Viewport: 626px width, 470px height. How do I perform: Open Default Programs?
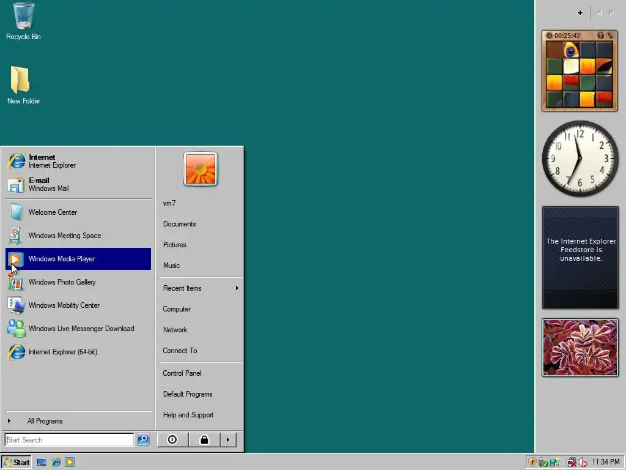coord(201,394)
